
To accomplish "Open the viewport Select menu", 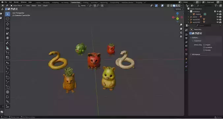I will coord(34,6).
